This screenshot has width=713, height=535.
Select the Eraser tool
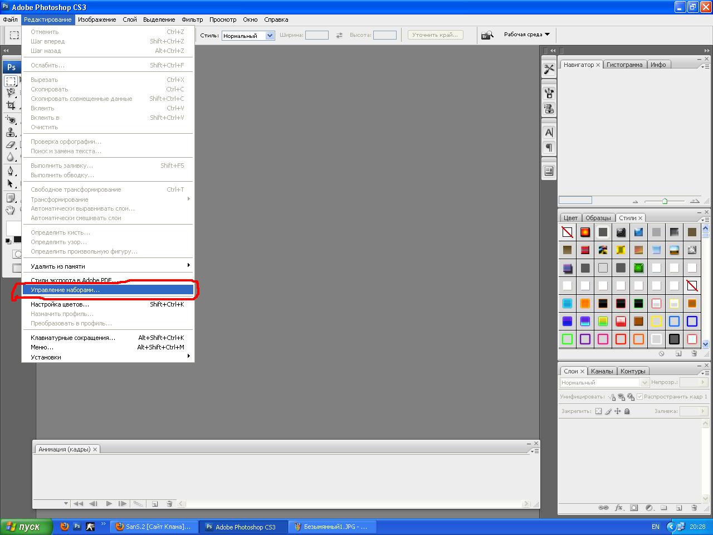pyautogui.click(x=11, y=145)
